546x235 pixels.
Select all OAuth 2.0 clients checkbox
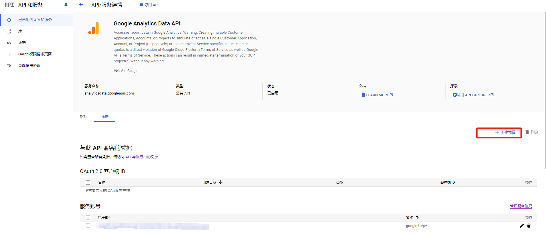click(x=88, y=182)
